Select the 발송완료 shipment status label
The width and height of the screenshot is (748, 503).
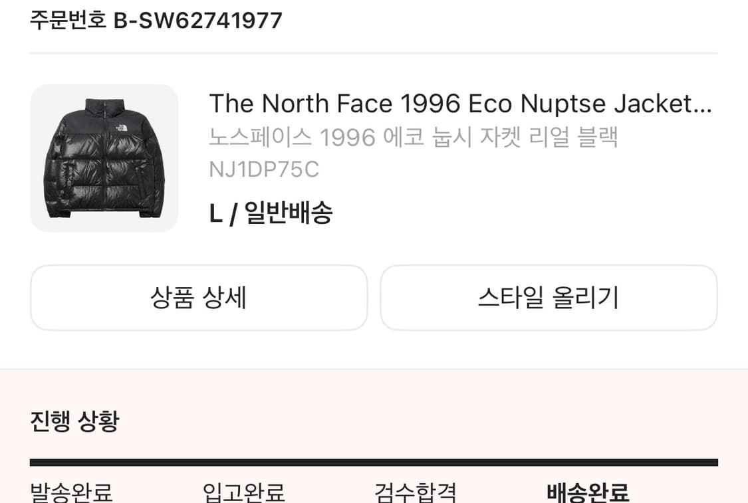tap(70, 492)
